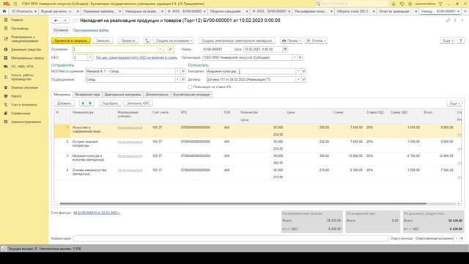Open Печать dropdown menu

[292, 40]
